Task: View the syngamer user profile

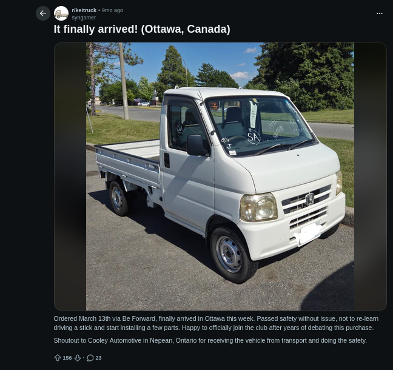Action: coord(84,18)
